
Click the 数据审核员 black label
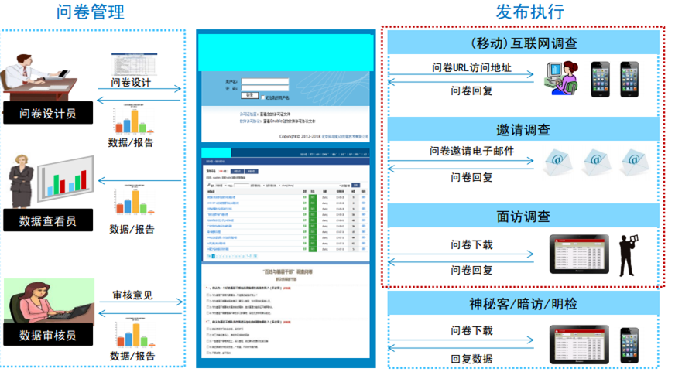point(48,335)
